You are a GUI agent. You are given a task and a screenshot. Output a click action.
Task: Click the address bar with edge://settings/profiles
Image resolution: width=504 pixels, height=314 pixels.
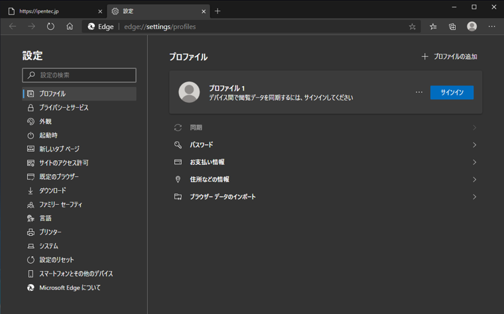pyautogui.click(x=251, y=26)
